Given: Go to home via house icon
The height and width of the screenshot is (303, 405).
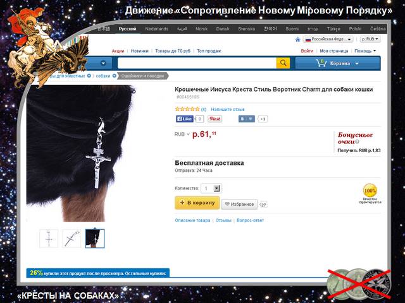Looking at the screenshot, I should 298,39.
